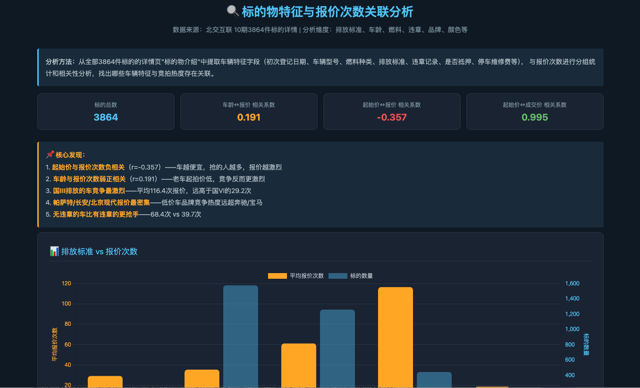Click the 帕萨特/长安/北京现代报价最密集 finding text
The width and height of the screenshot is (640, 388).
pyautogui.click(x=101, y=202)
